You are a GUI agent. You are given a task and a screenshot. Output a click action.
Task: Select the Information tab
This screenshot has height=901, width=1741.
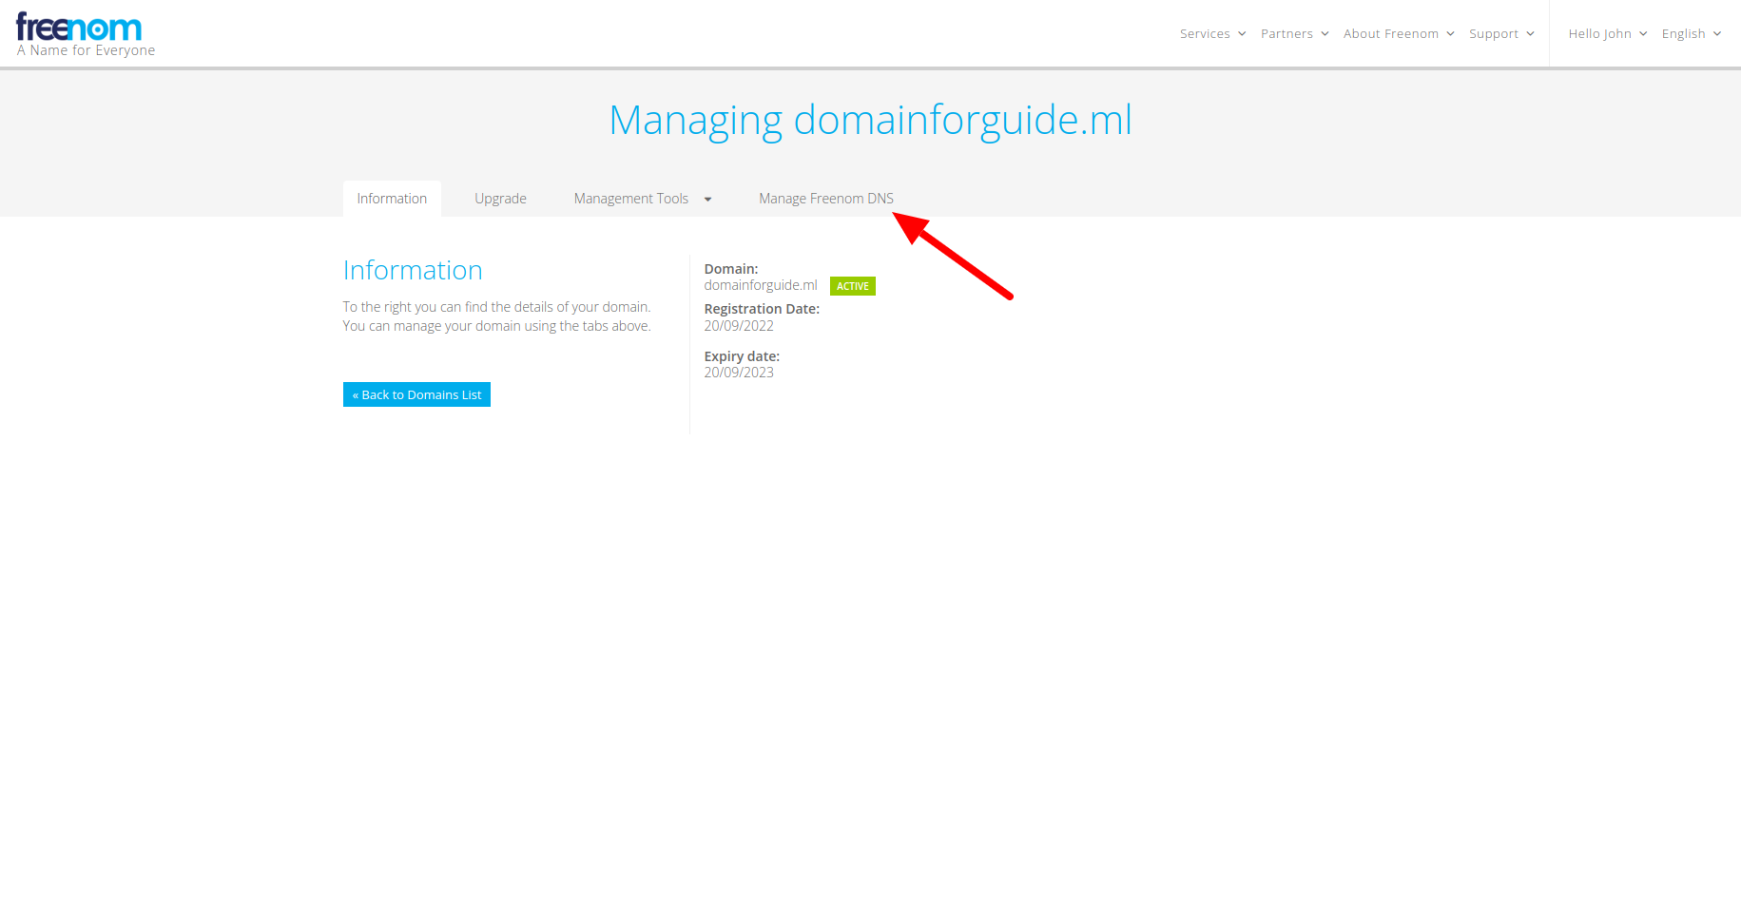coord(392,199)
